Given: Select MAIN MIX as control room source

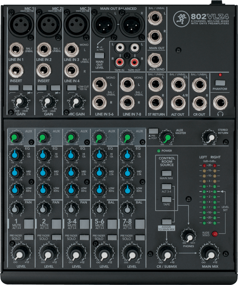Looking at the screenshot, I should pos(167,173).
